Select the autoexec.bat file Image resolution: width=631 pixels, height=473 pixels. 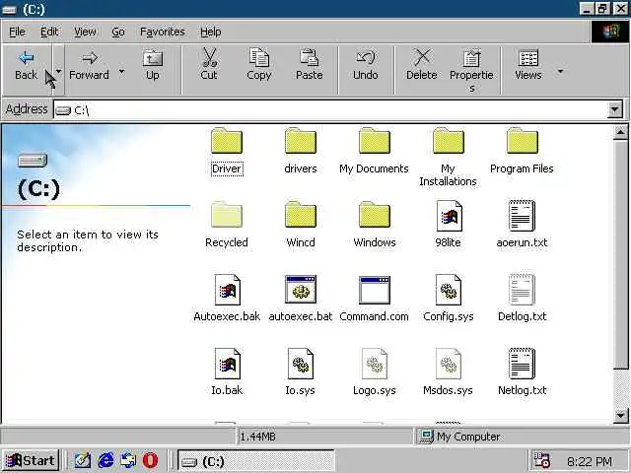[301, 299]
